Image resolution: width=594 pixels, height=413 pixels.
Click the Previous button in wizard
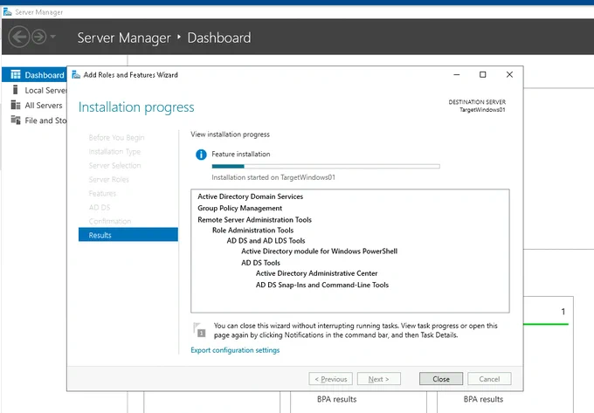pyautogui.click(x=331, y=379)
